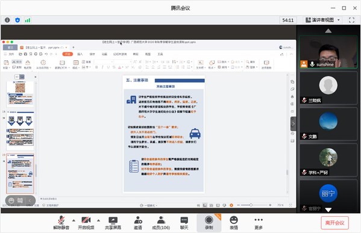Leave the meeting via 离开会议
Screen dimensions: 361x233
334,223
